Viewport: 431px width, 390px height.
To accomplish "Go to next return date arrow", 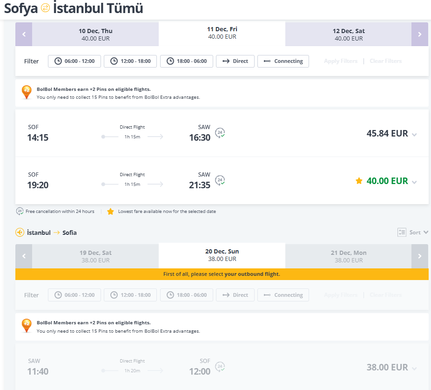I will pos(420,256).
